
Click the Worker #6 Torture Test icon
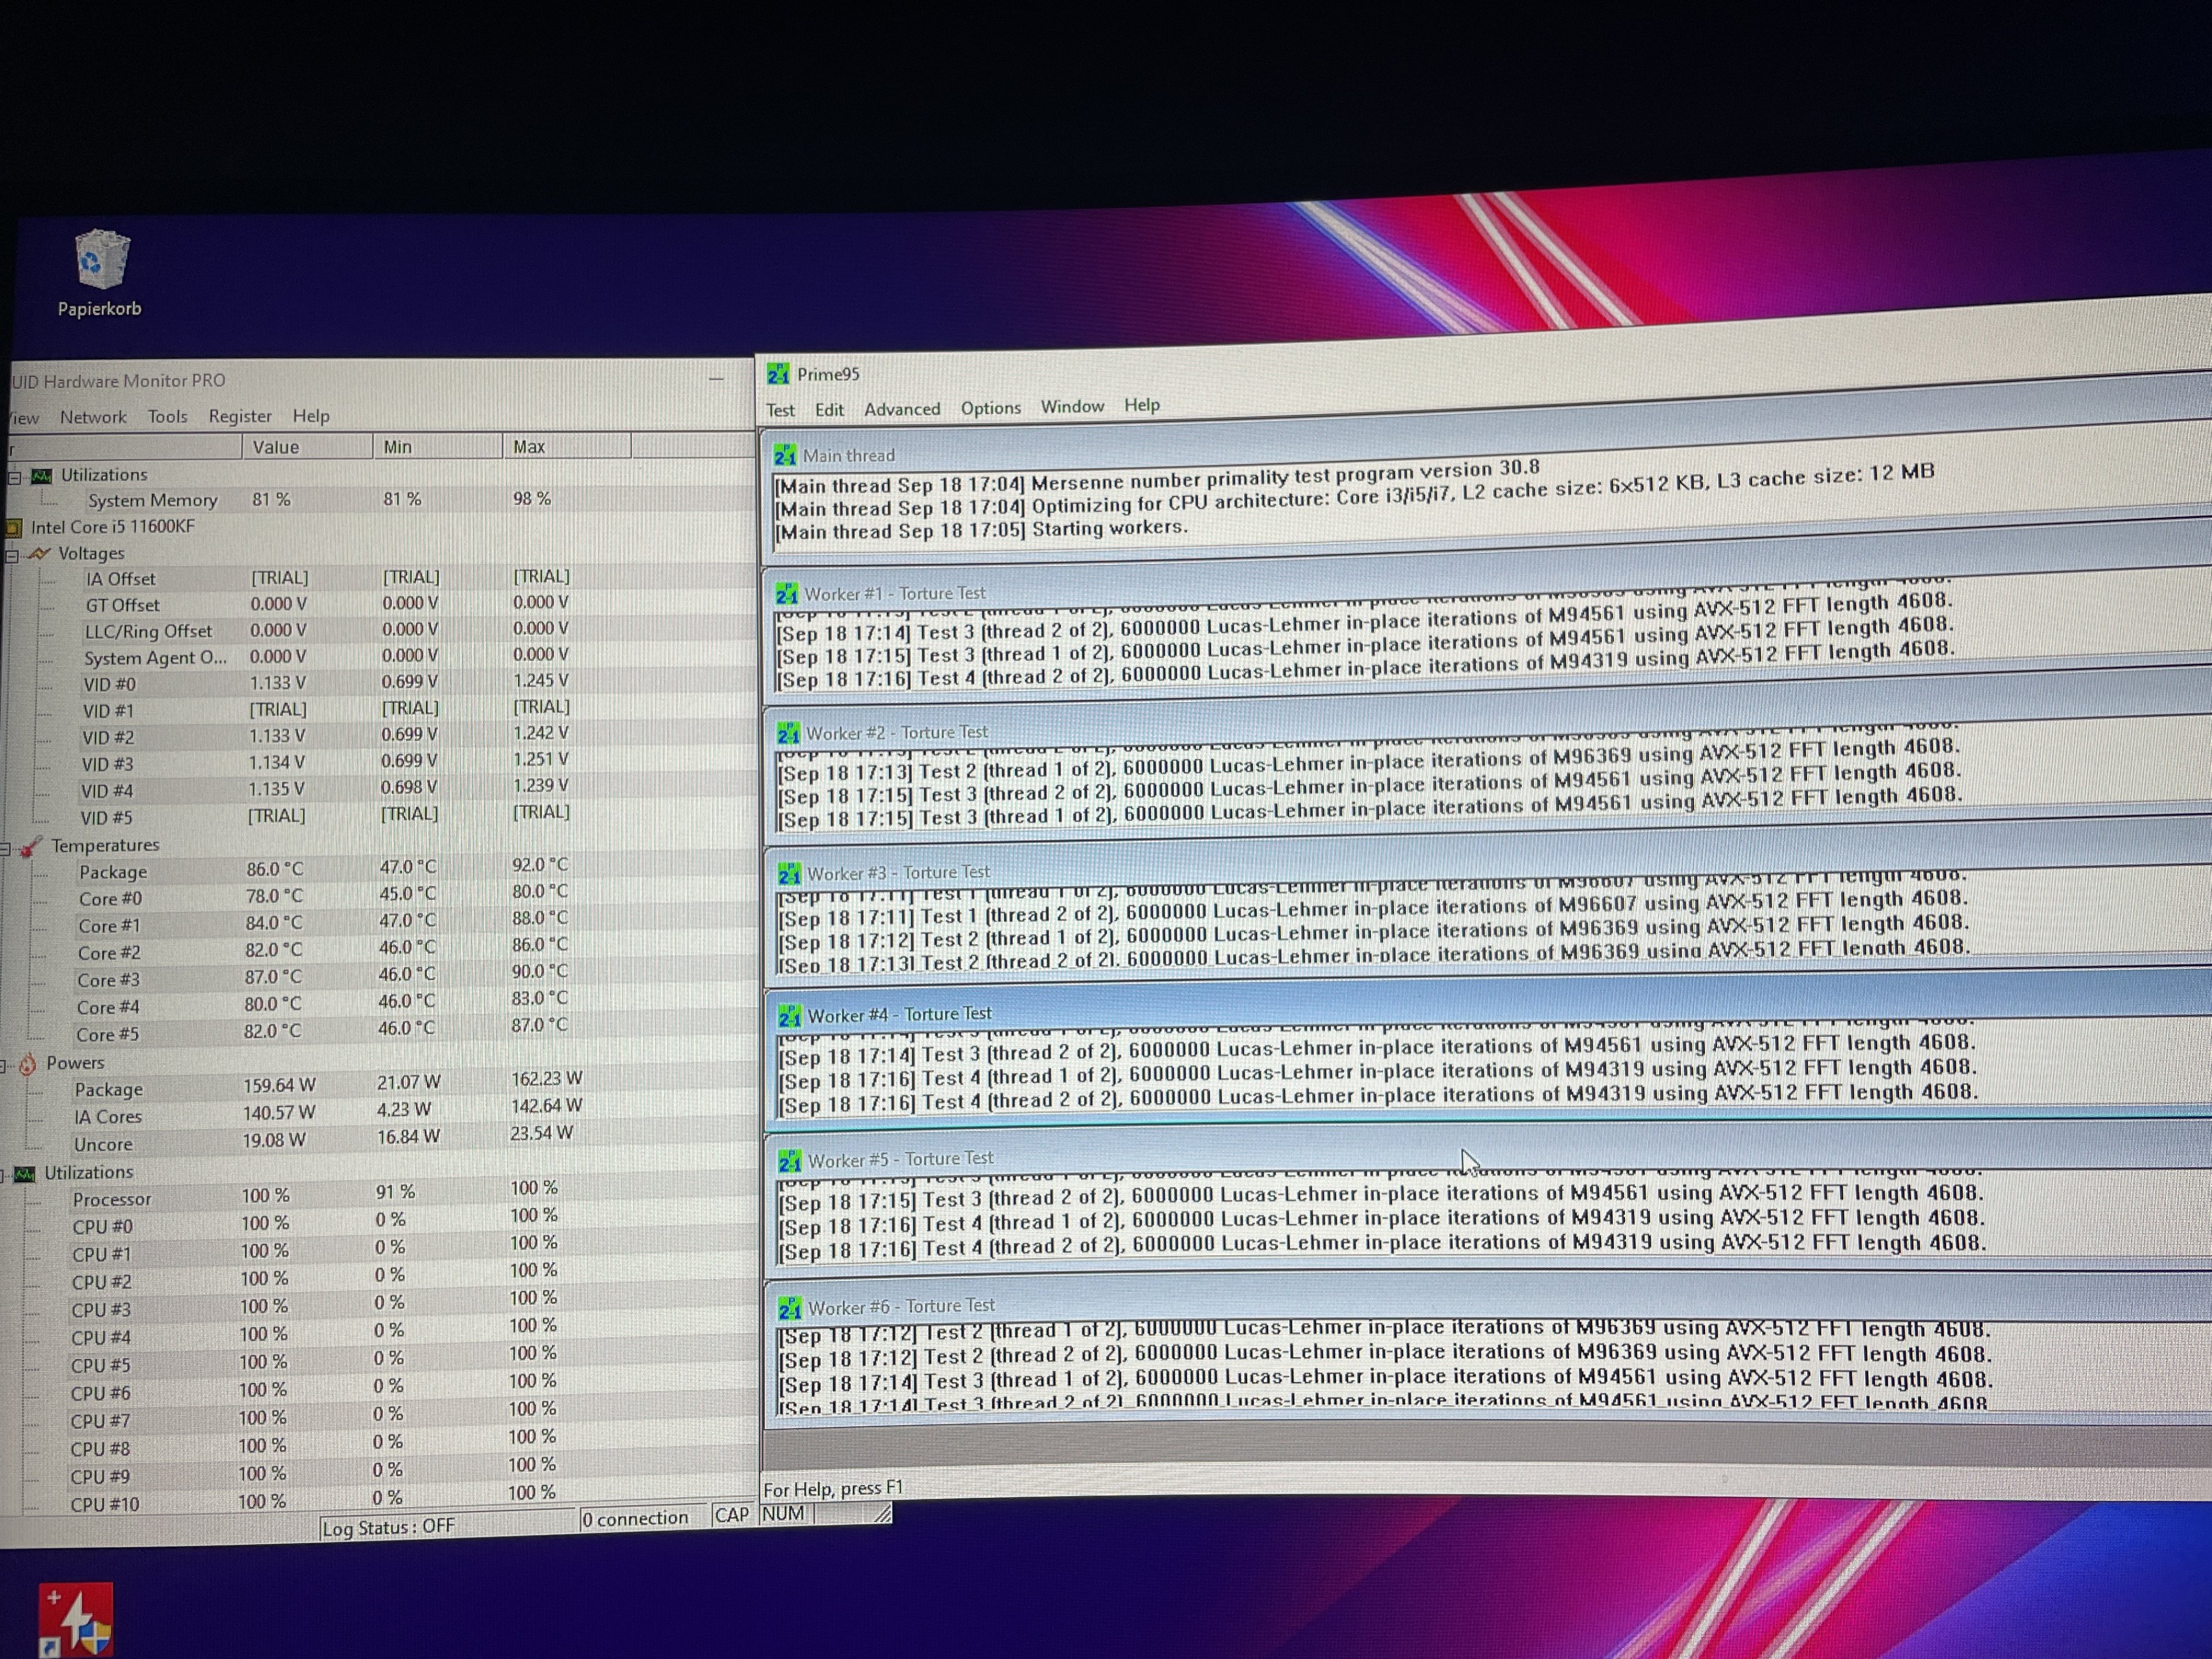click(x=790, y=1308)
